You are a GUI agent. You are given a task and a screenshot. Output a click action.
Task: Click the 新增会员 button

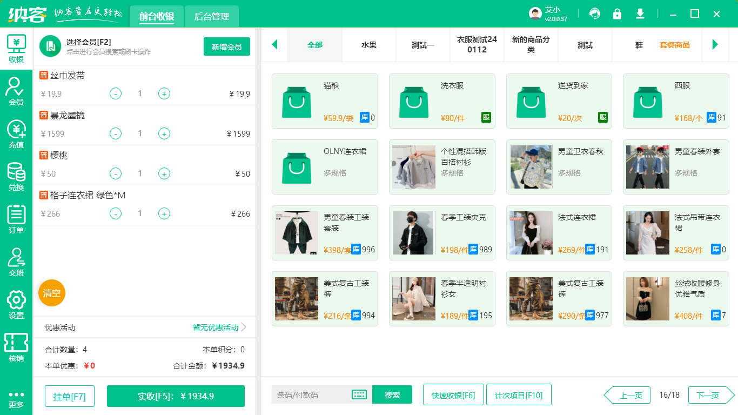(x=226, y=46)
